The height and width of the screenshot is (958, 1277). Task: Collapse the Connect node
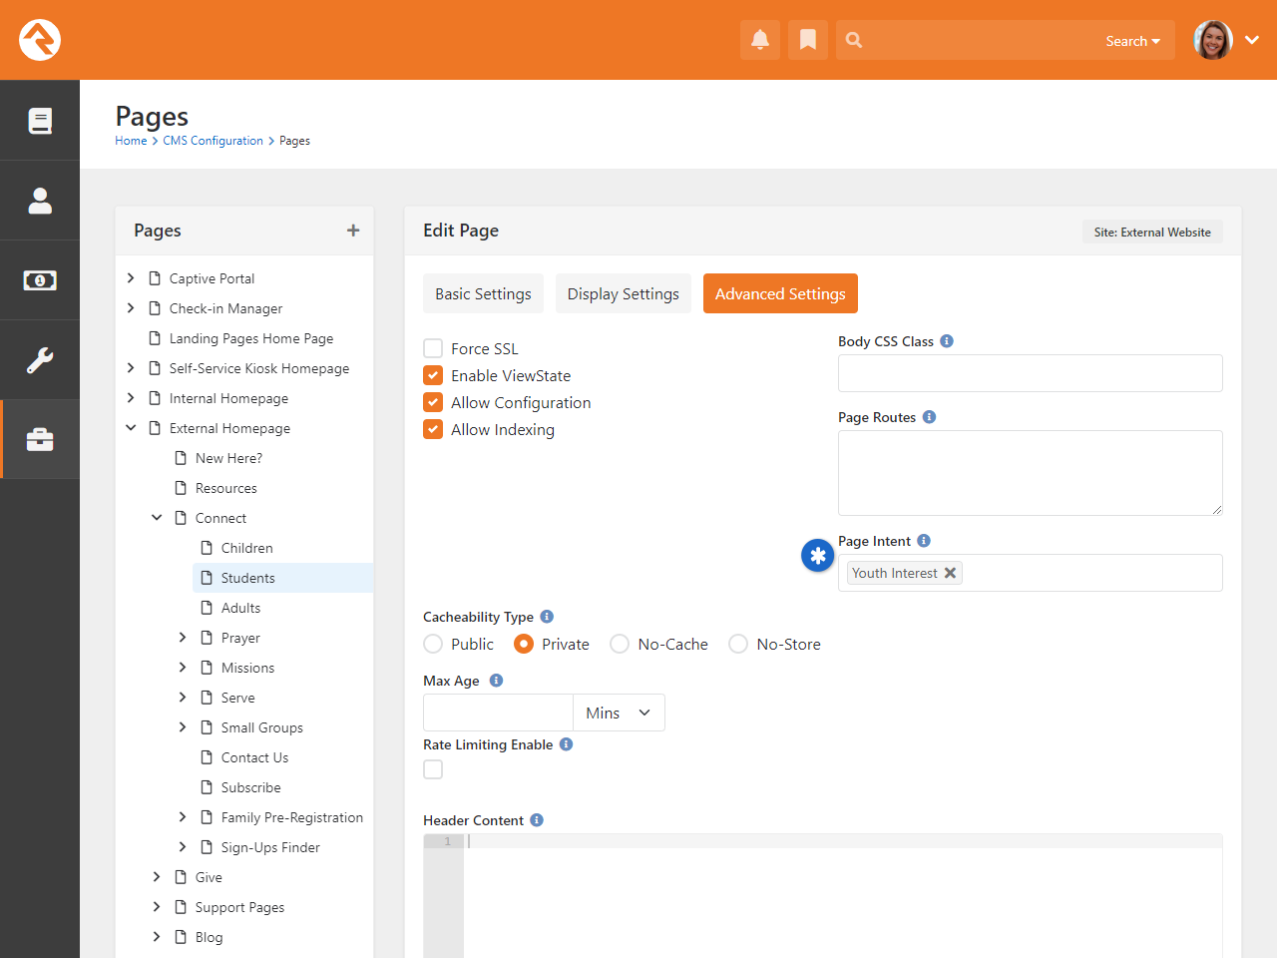(x=157, y=518)
